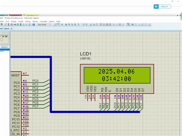182x136 pixels.
Task: Open the Library menu
Action: click(x=35, y=21)
